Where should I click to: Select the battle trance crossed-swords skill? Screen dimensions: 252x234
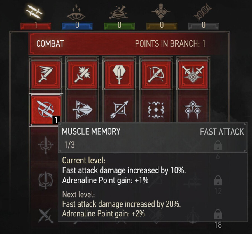click(193, 75)
